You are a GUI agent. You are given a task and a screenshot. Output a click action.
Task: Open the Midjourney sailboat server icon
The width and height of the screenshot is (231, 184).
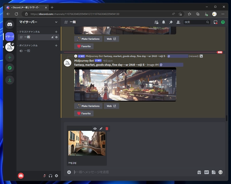10,47
